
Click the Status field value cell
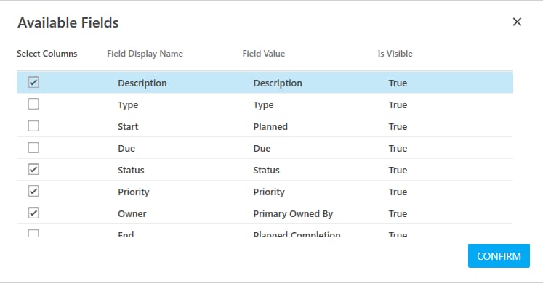point(266,170)
